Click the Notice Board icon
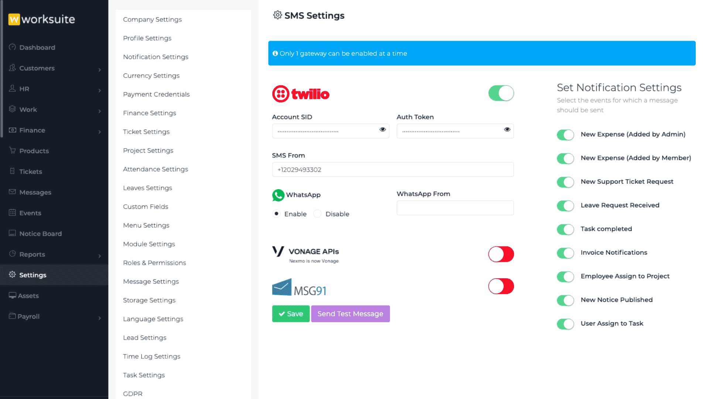Viewport: 709px width, 399px height. pyautogui.click(x=13, y=233)
